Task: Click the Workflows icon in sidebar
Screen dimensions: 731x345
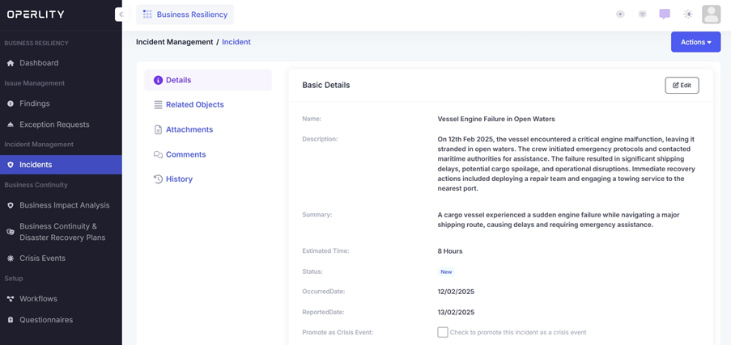Action: pyautogui.click(x=11, y=299)
